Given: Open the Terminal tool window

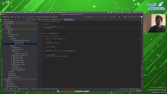Looking at the screenshot, I should point(13,89).
